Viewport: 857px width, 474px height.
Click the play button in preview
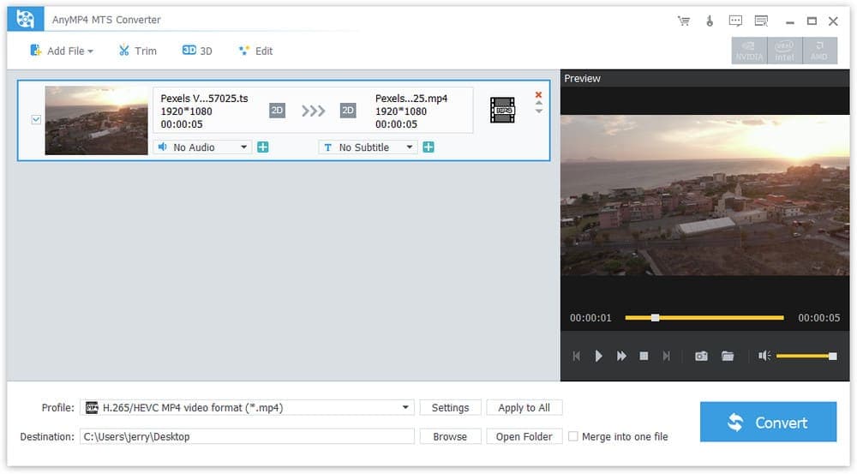pos(599,356)
